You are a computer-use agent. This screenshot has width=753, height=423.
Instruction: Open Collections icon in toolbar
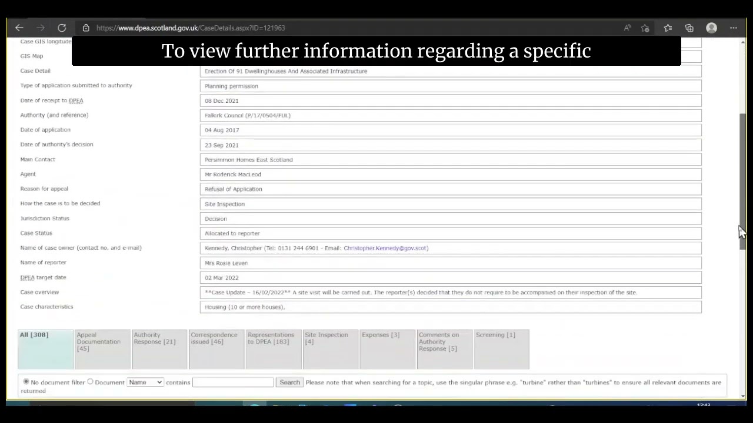[x=689, y=28]
